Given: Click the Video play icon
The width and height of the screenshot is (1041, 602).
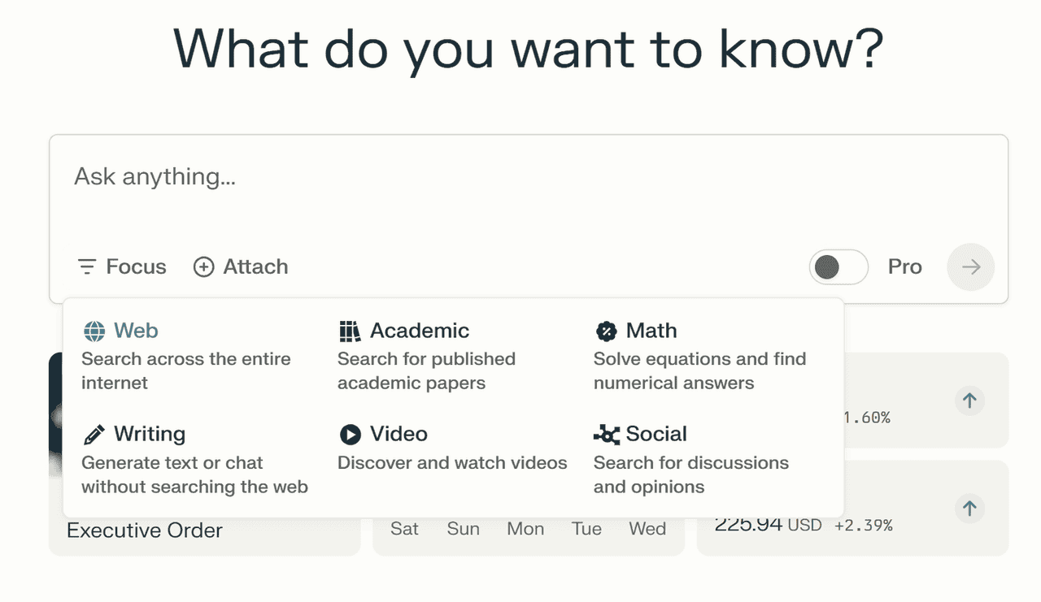Looking at the screenshot, I should (351, 435).
